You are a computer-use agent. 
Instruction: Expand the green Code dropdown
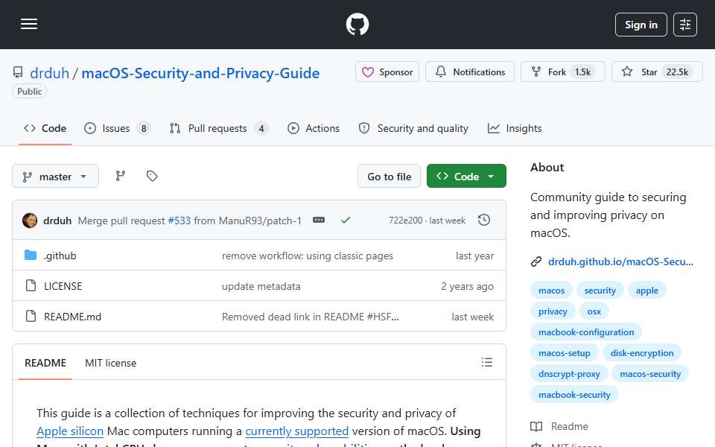pyautogui.click(x=466, y=176)
